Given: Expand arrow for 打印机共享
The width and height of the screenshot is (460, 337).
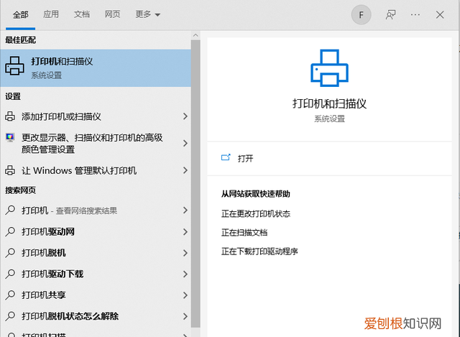Looking at the screenshot, I should click(185, 295).
